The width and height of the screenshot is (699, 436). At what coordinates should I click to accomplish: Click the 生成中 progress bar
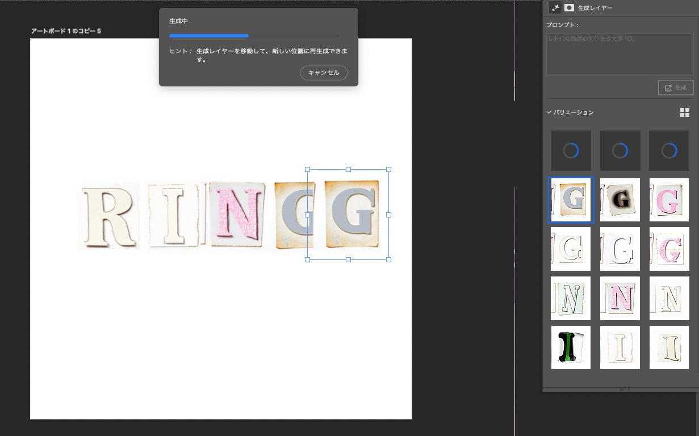(x=254, y=36)
